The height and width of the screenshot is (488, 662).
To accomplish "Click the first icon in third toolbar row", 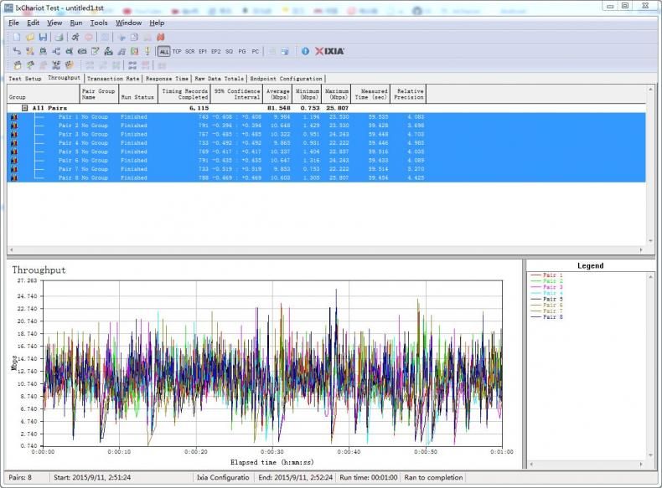I will (18, 65).
